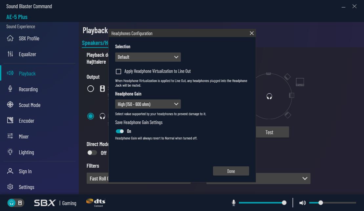
Task: Click the headphone icon in speaker diagram
Action: coord(269,96)
